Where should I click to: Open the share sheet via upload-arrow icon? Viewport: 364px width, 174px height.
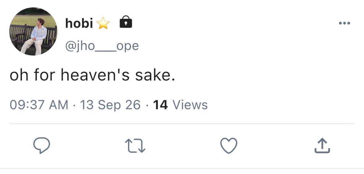click(322, 146)
